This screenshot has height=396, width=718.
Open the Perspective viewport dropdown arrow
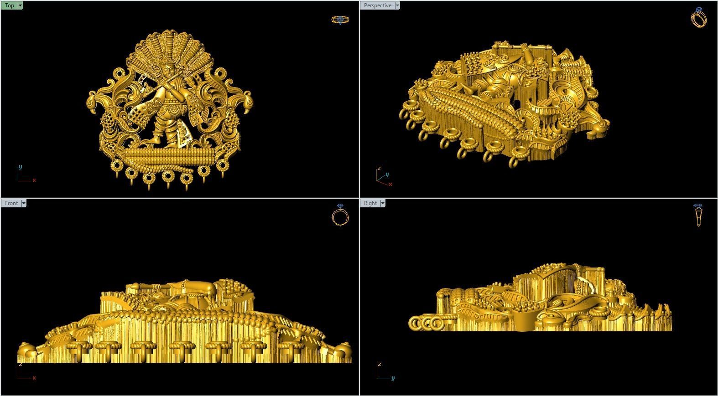coord(397,5)
